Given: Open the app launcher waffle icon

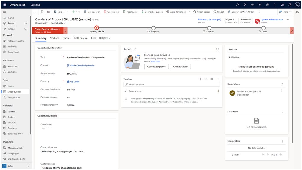Looking at the screenshot, I should coord(5,5).
